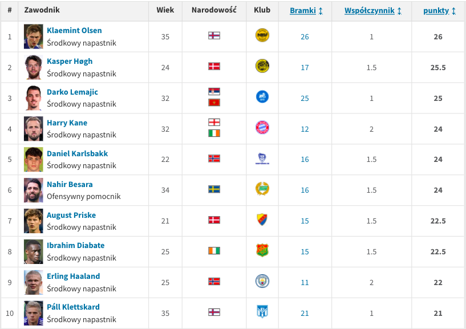The image size is (466, 329).
Task: Click Kasper Høgh's Danish flag icon
Action: pos(214,66)
